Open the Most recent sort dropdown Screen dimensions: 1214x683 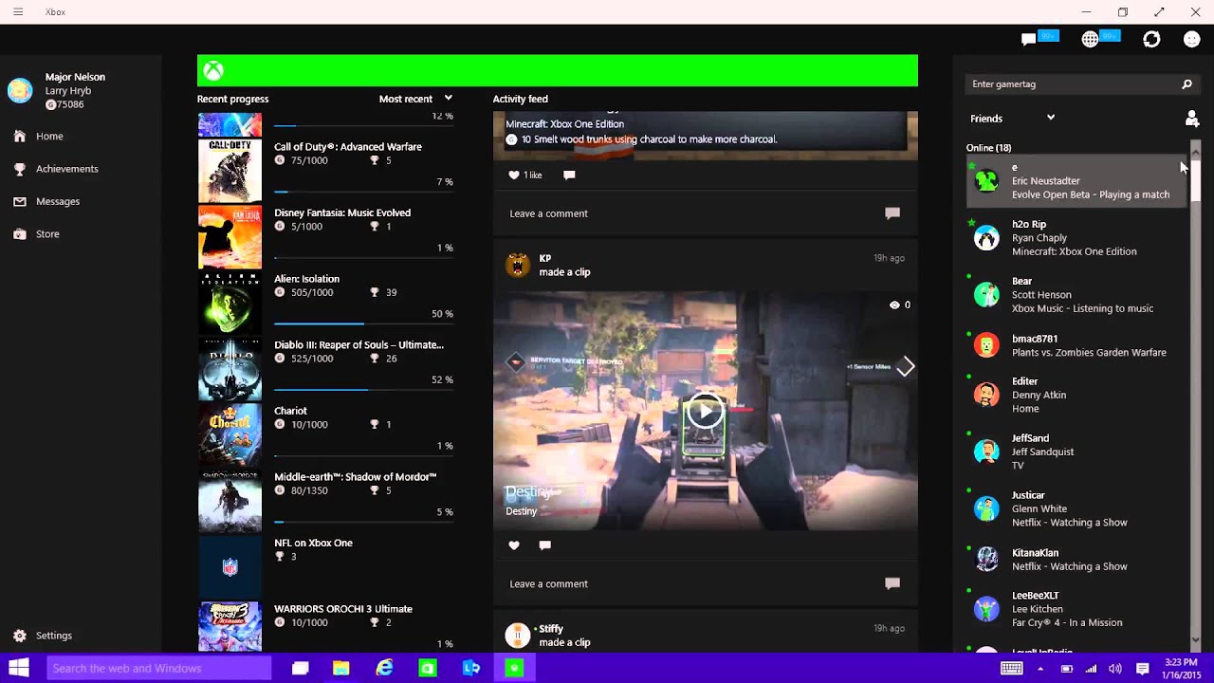[x=415, y=99]
